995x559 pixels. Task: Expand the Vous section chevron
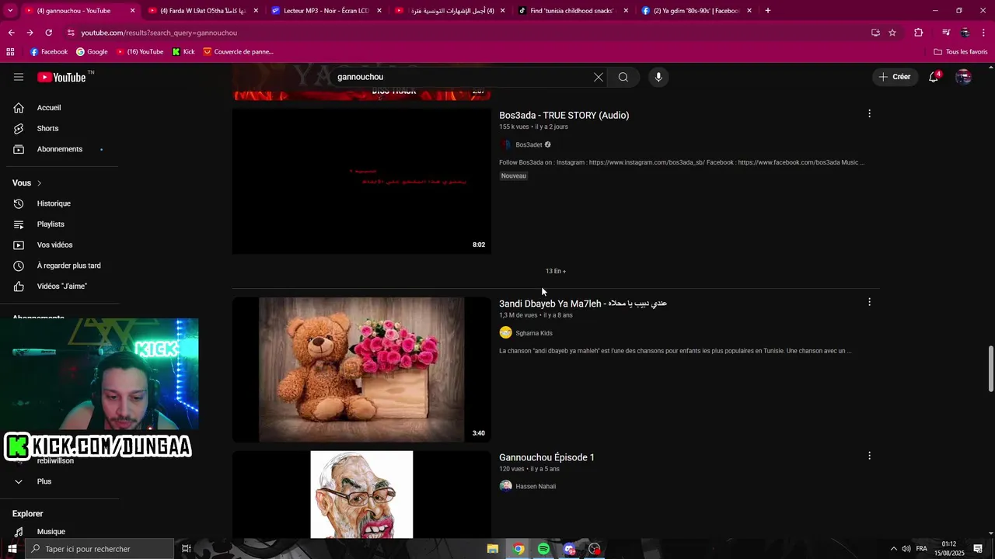[39, 183]
